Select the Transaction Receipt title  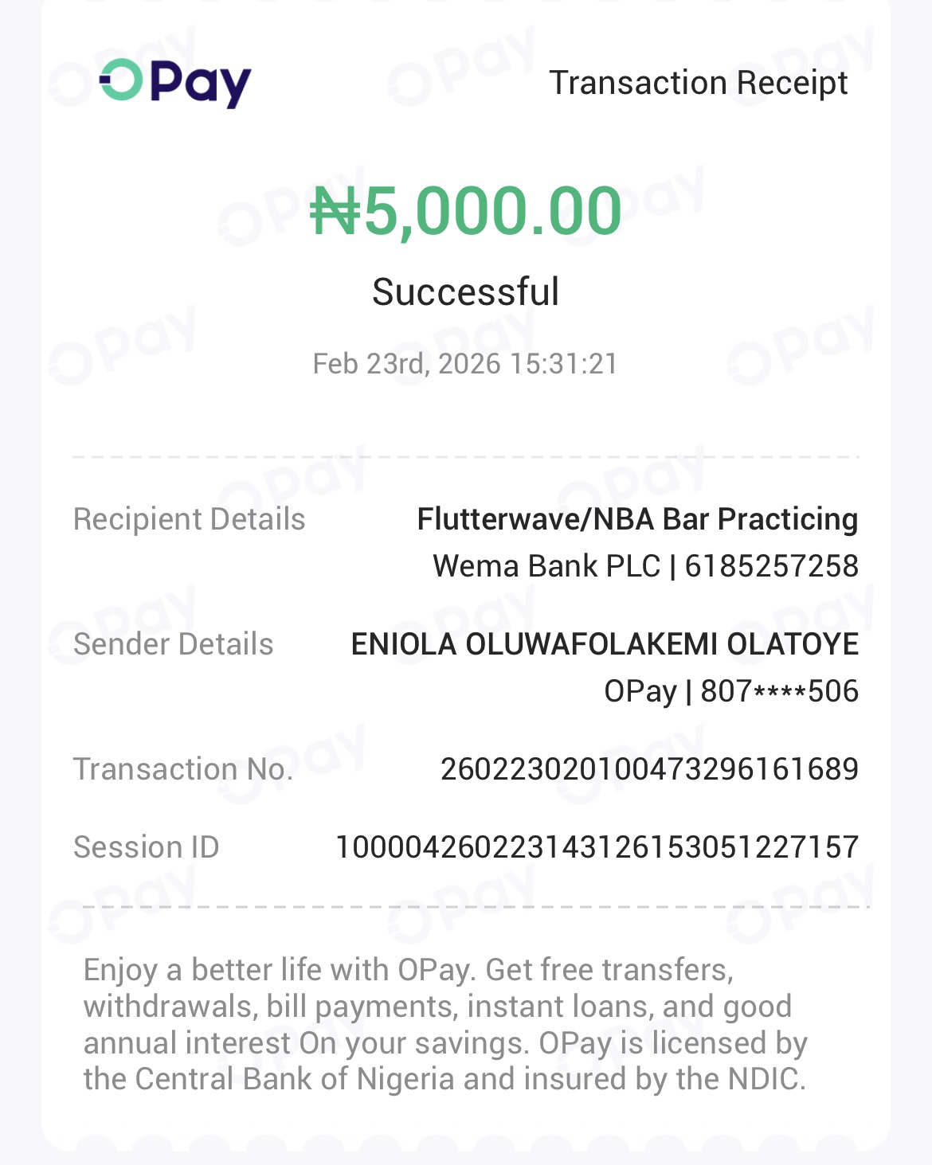698,83
